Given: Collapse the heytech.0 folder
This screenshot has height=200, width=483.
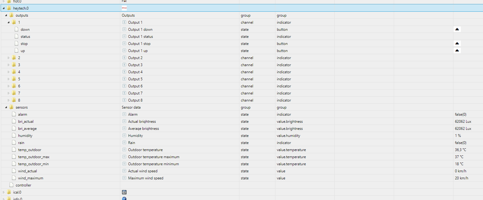Looking at the screenshot, I should (x=4, y=8).
